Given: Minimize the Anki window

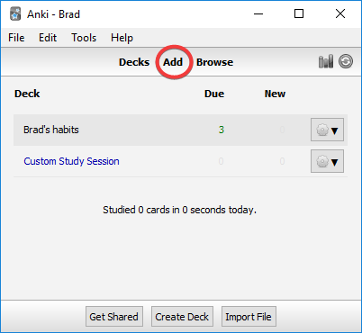Looking at the screenshot, I should (x=258, y=13).
